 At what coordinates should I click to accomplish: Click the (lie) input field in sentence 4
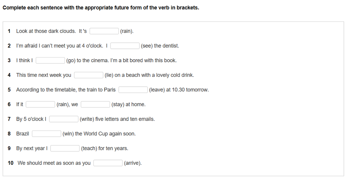(88, 75)
